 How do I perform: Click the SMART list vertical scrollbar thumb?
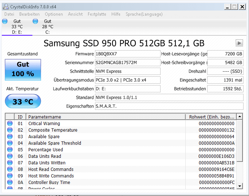240,141
